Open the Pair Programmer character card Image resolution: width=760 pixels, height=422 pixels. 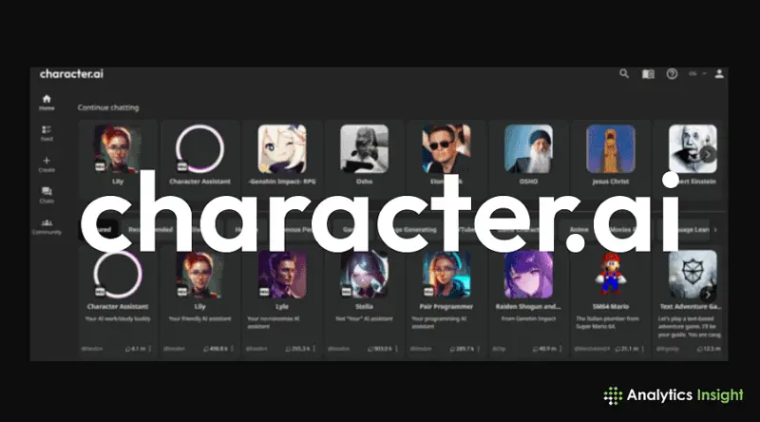coord(446,302)
